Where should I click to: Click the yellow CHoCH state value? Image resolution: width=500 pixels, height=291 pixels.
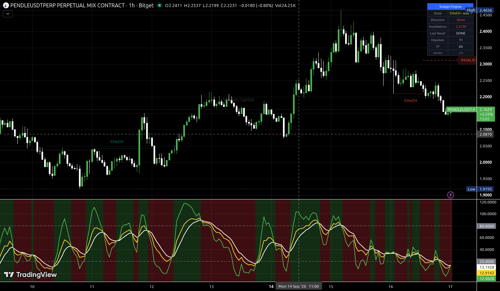click(461, 13)
